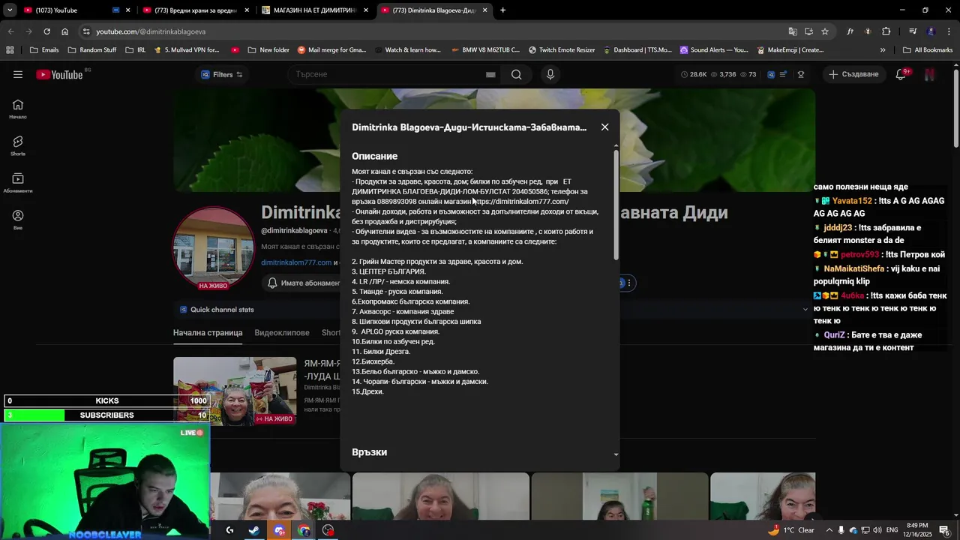Select the Начална страница channel tab

click(208, 333)
